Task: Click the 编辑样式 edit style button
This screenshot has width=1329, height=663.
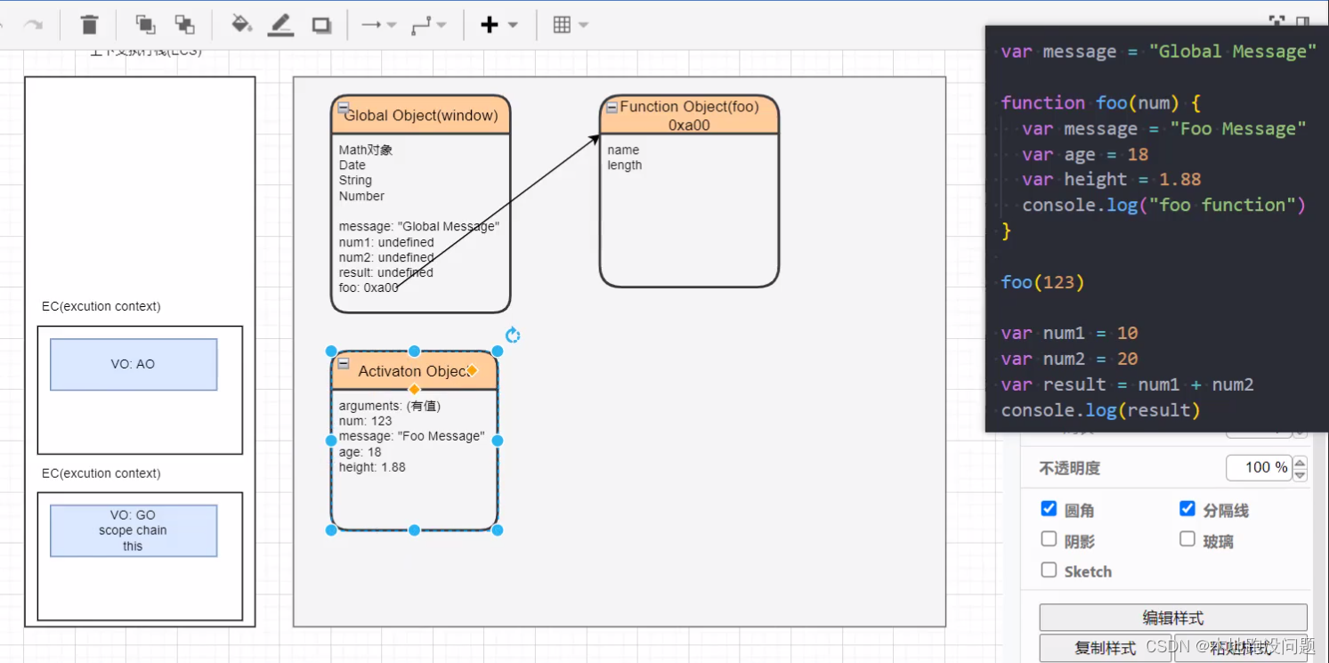Action: click(x=1173, y=618)
